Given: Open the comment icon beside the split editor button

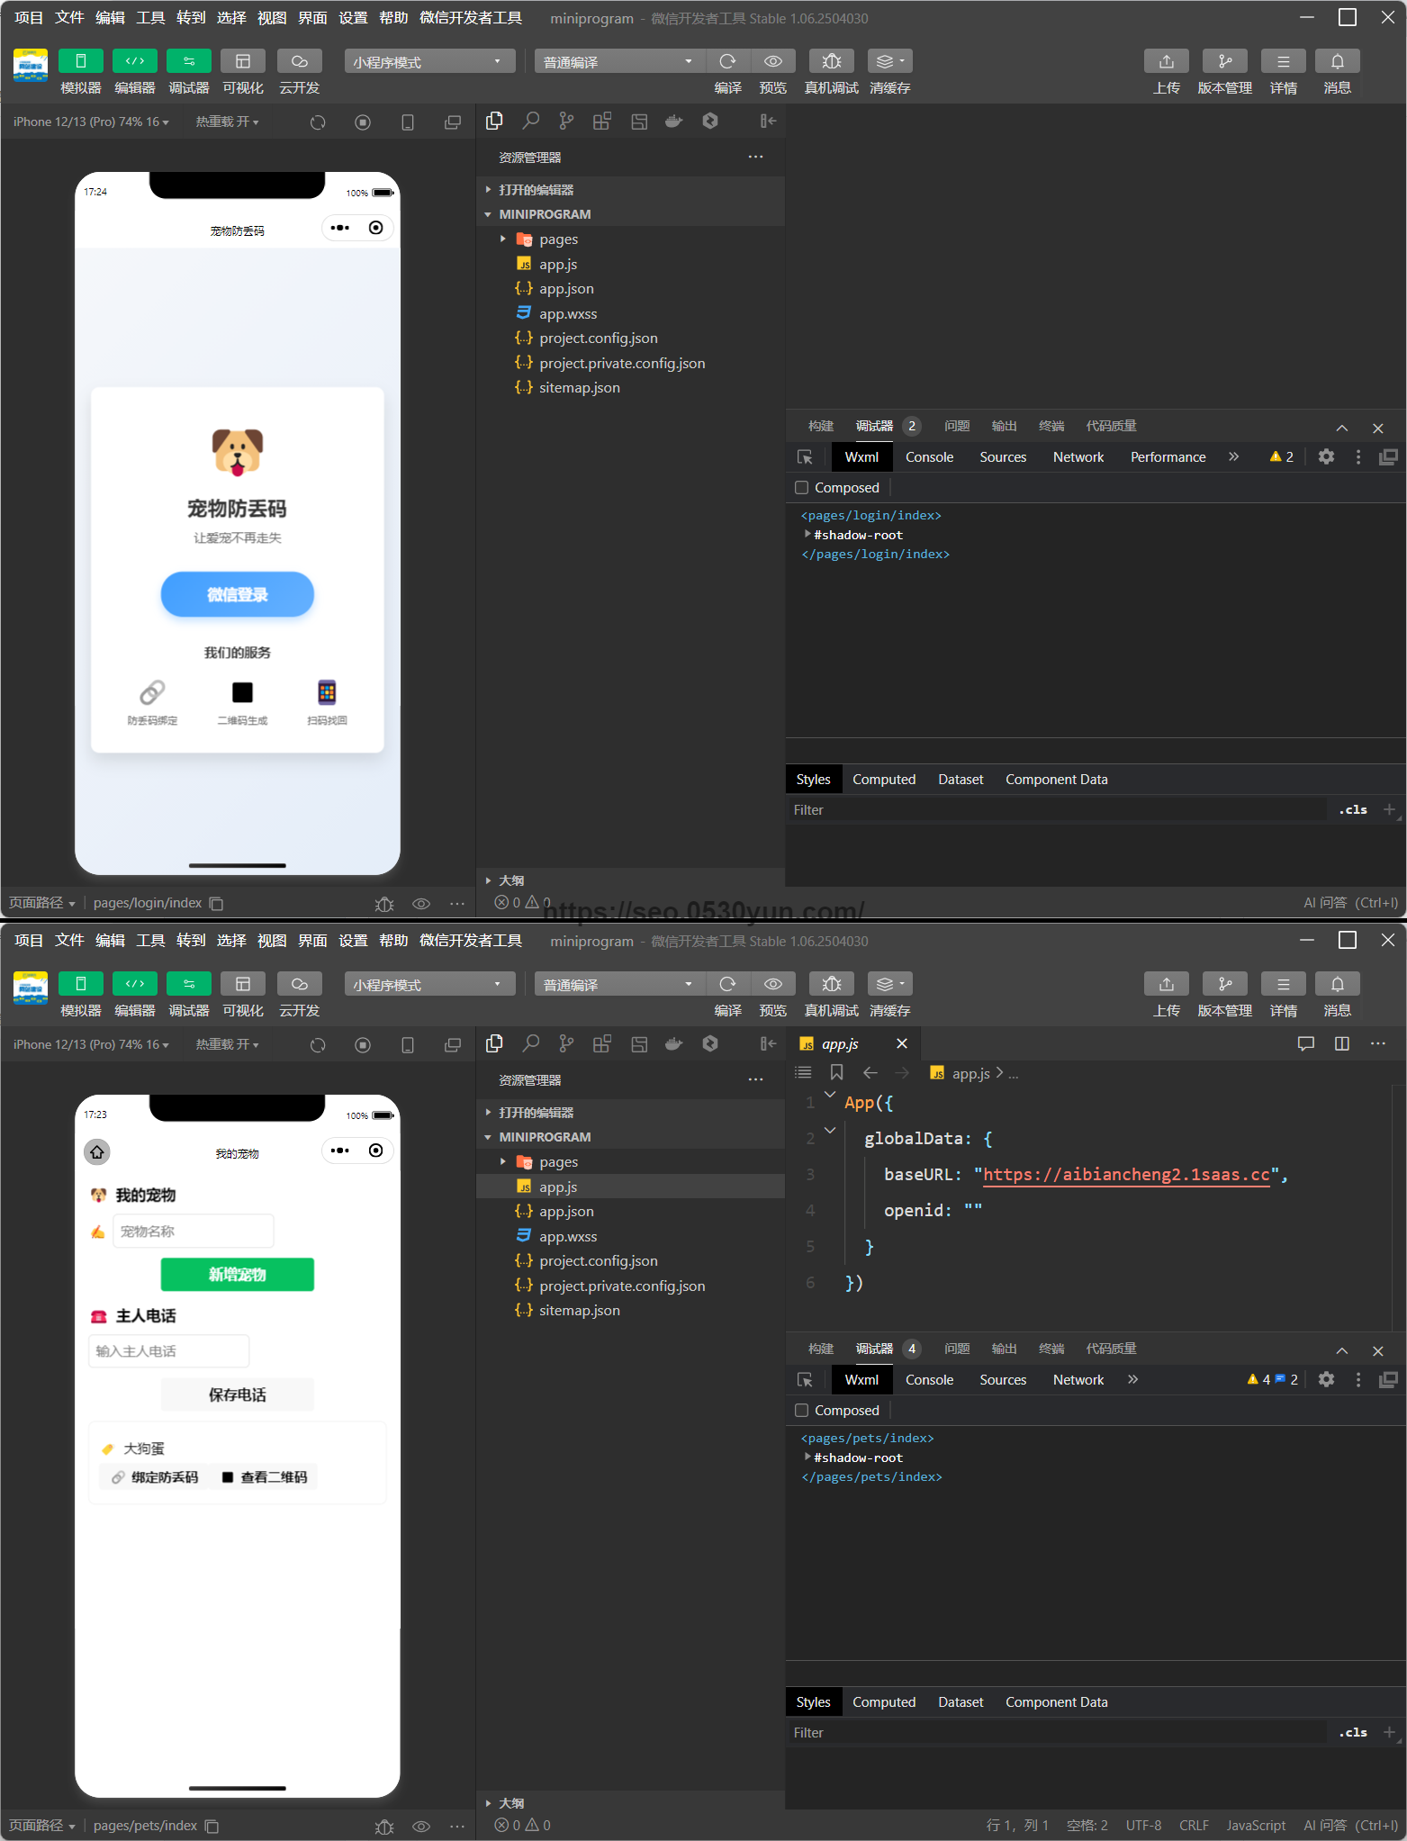Looking at the screenshot, I should [1305, 1043].
